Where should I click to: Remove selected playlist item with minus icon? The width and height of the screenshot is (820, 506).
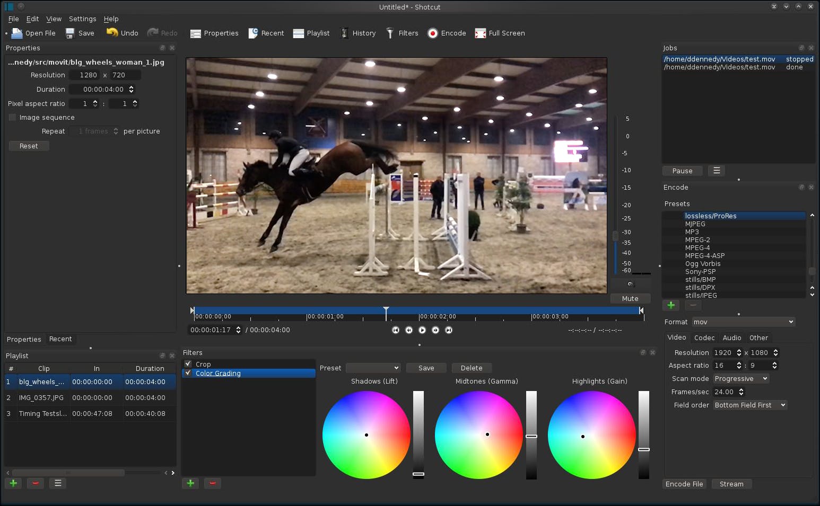pos(35,483)
